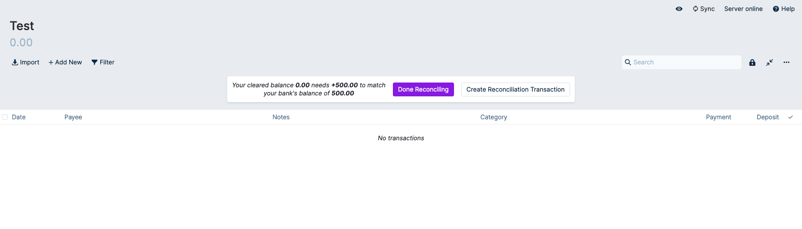The height and width of the screenshot is (229, 802).
Task: Collapse split transactions with arrows icon
Action: (x=770, y=62)
